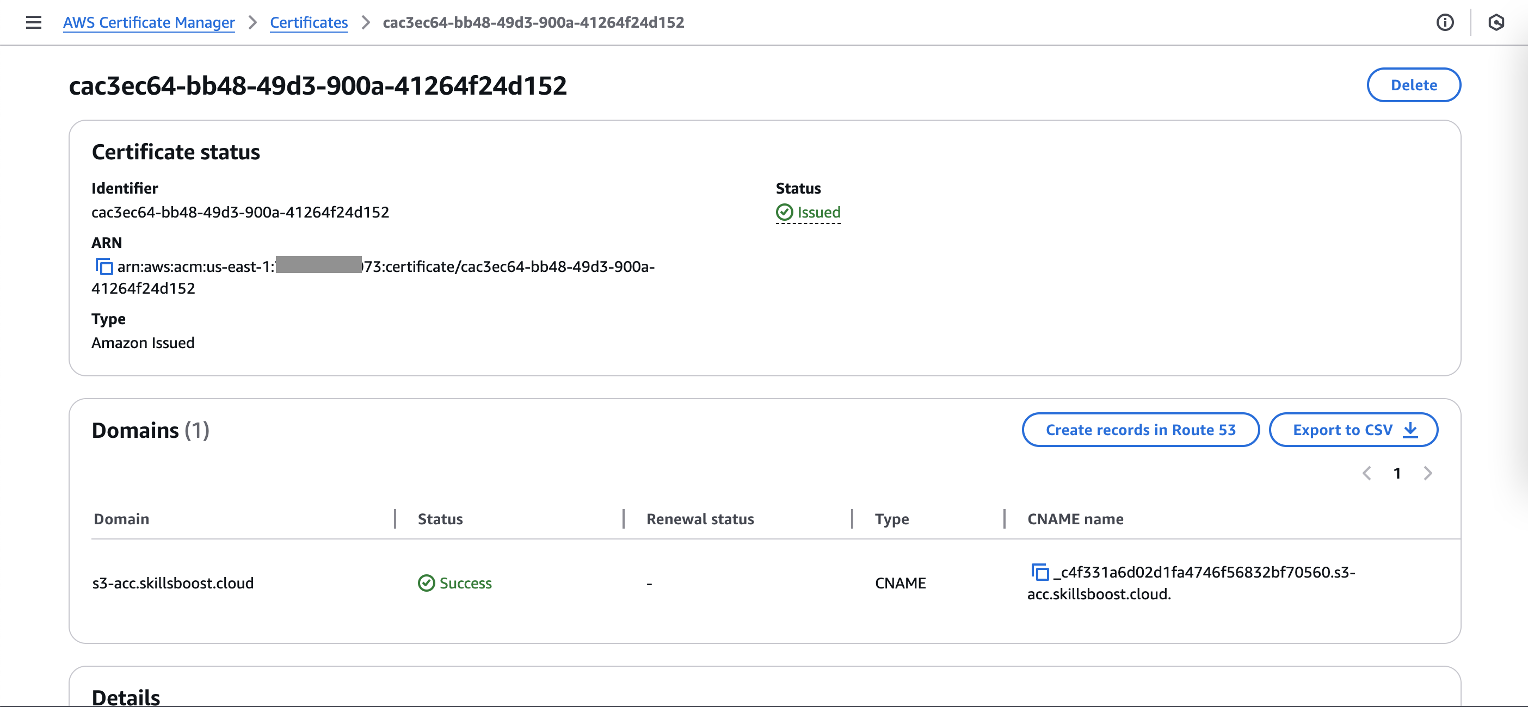Copy the certificate ARN
This screenshot has height=707, width=1528.
pos(104,266)
